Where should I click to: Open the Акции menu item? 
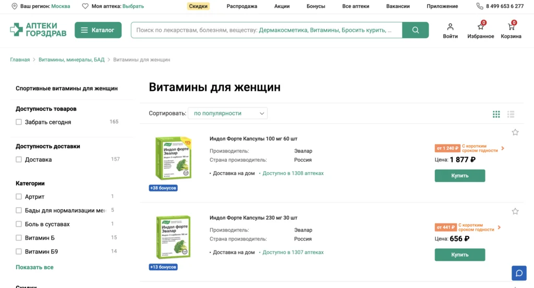pyautogui.click(x=282, y=6)
